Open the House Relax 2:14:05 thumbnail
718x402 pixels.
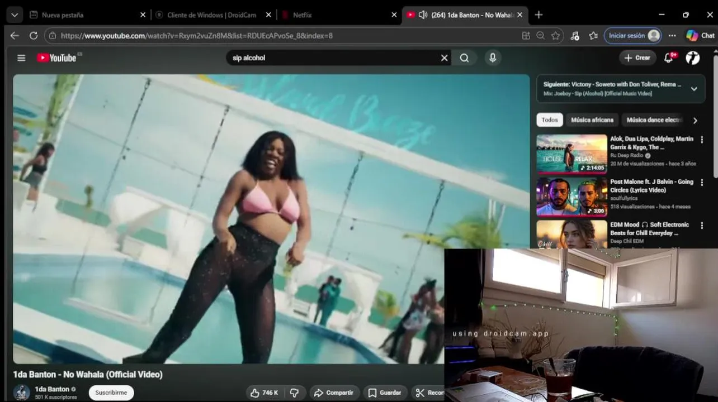[571, 154]
